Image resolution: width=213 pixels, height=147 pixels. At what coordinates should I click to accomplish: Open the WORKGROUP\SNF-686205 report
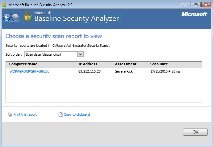point(29,71)
